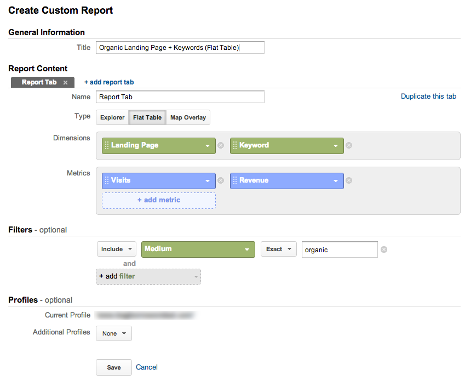The image size is (465, 380).
Task: Open Additional Profiles None dropdown
Action: coord(114,333)
